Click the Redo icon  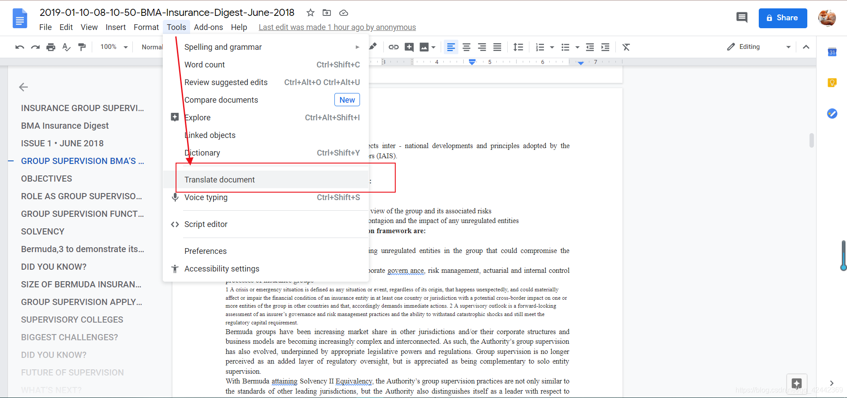(x=35, y=47)
